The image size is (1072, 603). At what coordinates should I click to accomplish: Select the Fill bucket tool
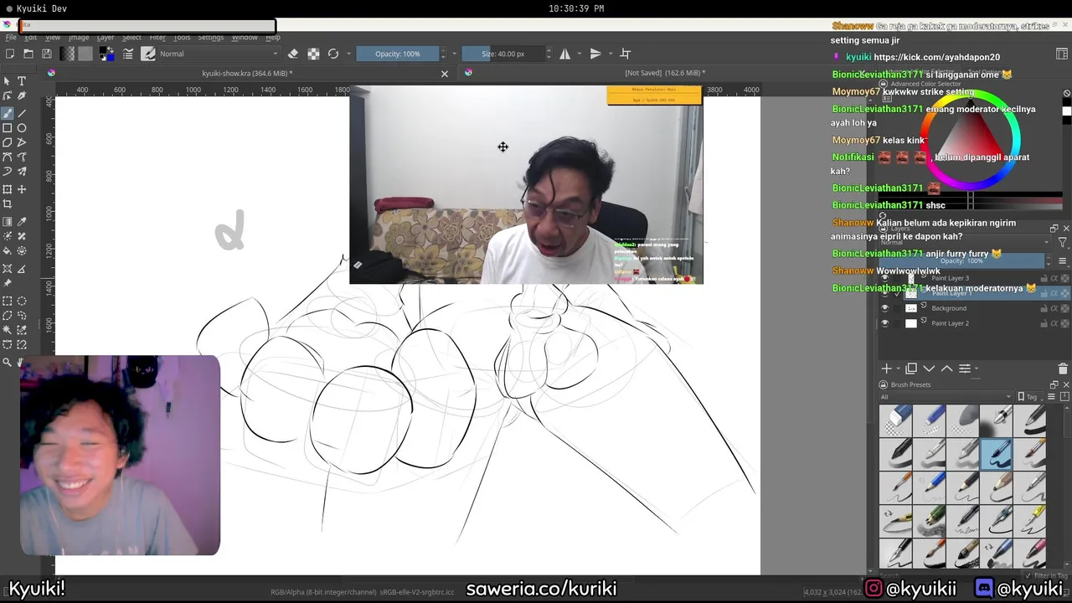click(x=8, y=250)
